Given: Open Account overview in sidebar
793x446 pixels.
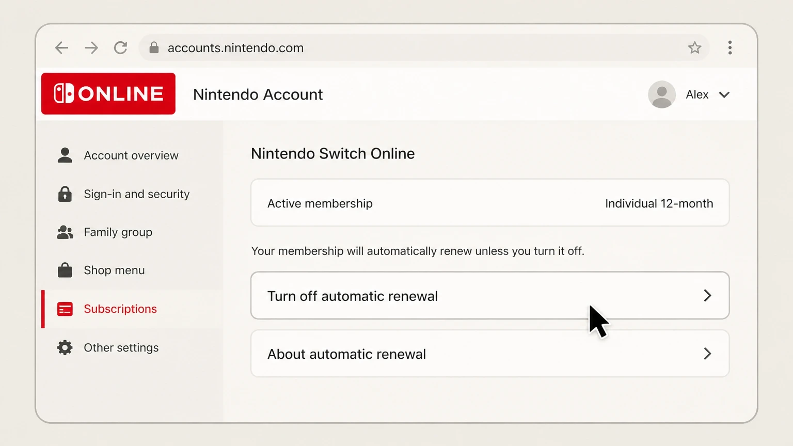Looking at the screenshot, I should point(132,155).
